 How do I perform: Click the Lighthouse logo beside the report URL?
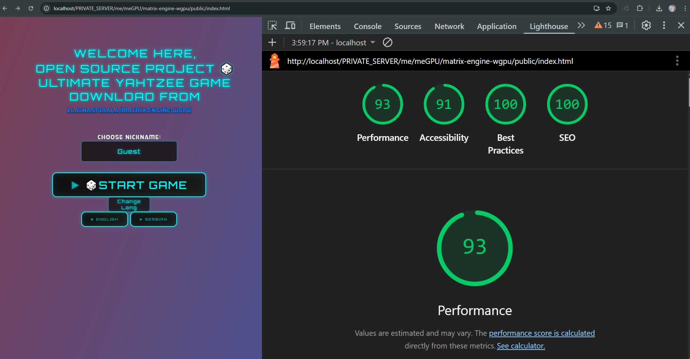click(275, 61)
